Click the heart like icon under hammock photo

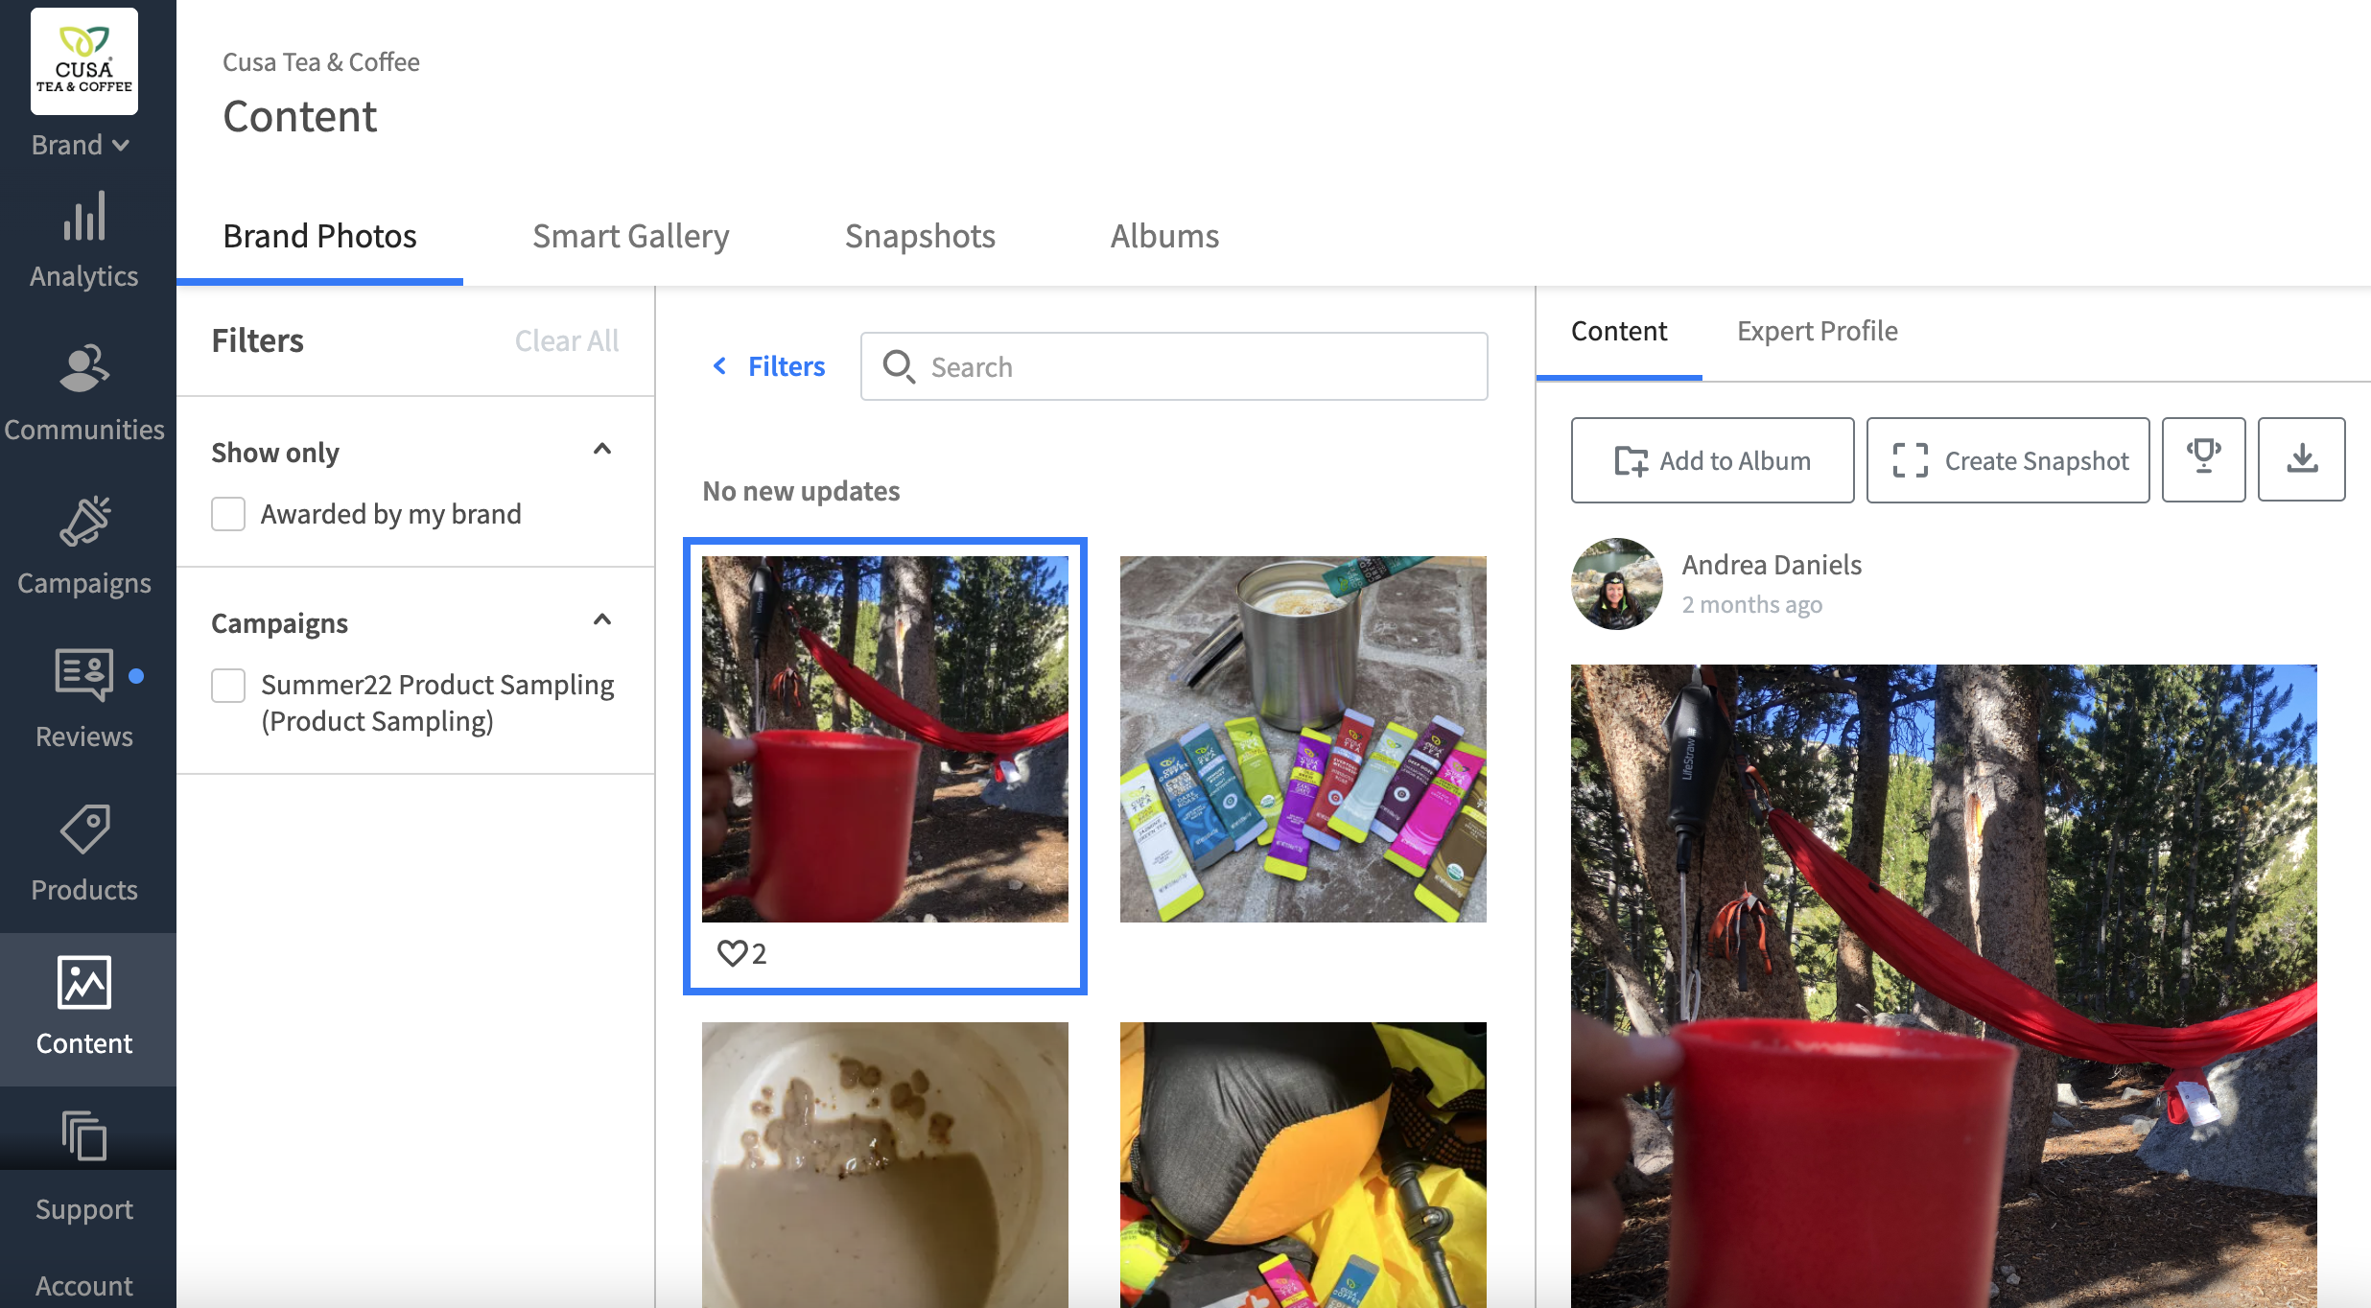[732, 953]
